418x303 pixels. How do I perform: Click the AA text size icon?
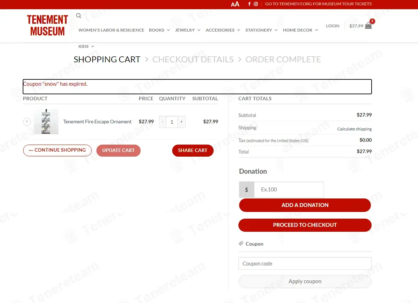235,4
